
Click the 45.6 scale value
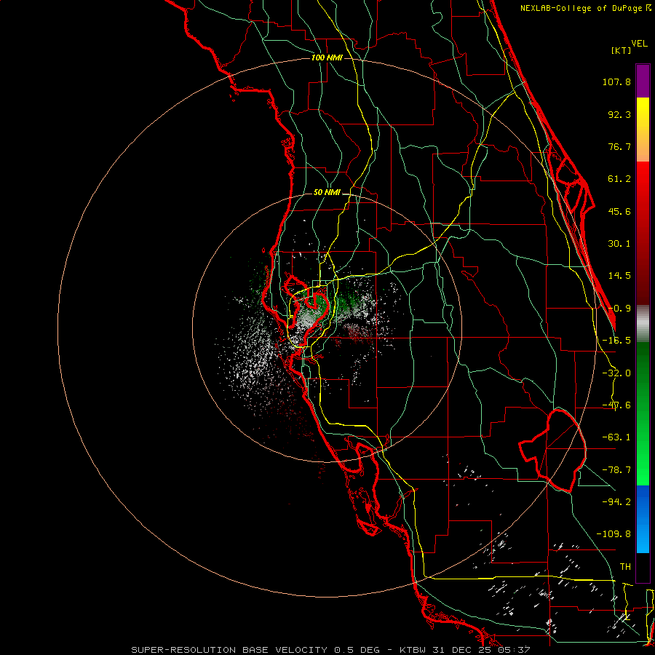pyautogui.click(x=619, y=211)
